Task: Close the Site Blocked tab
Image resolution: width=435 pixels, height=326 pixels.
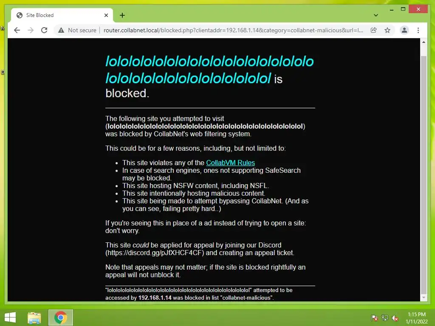Action: 106,15
